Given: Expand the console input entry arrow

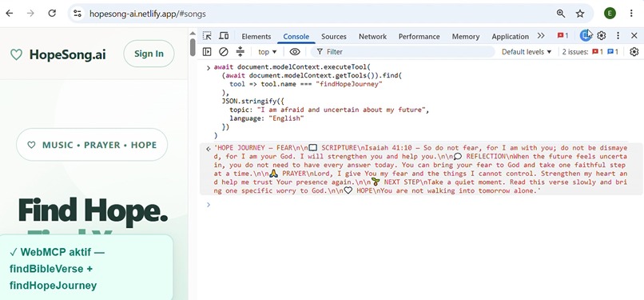Looking at the screenshot, I should 209,67.
